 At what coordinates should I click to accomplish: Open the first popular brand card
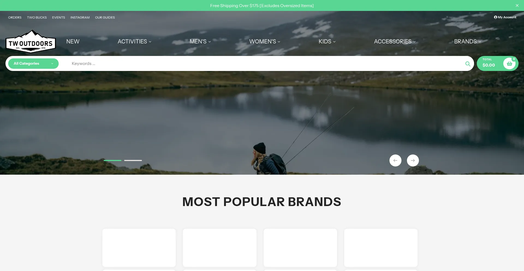139,248
